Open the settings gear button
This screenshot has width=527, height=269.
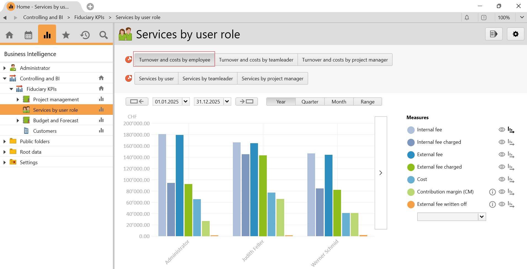[515, 34]
